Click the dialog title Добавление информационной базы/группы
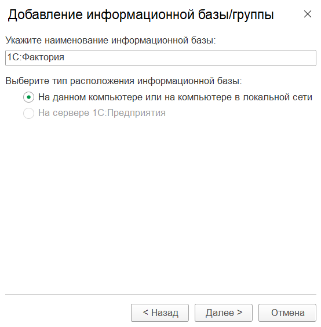This screenshot has width=321, height=327. pyautogui.click(x=141, y=15)
